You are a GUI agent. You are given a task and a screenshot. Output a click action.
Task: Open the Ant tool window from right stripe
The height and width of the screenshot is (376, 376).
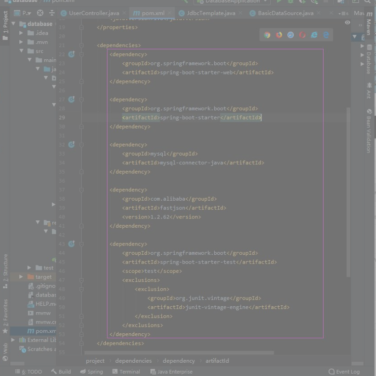point(369,90)
